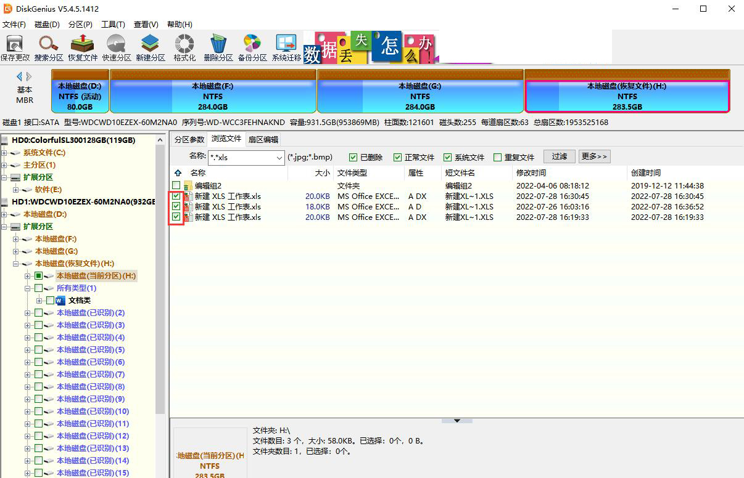The height and width of the screenshot is (478, 744).
Task: Toggle the 已删除 (deleted files) checkbox
Action: [x=353, y=157]
